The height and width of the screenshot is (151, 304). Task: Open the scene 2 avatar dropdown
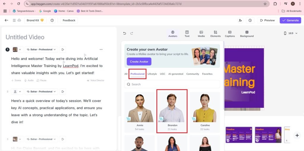[x=17, y=92]
